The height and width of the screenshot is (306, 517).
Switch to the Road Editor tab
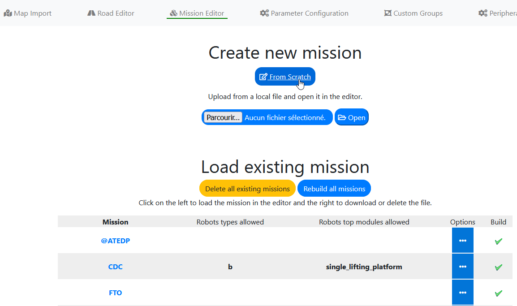click(x=111, y=13)
